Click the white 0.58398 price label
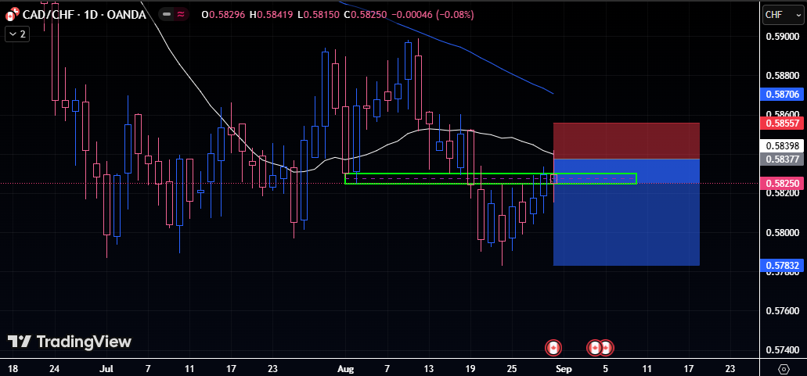 (780, 147)
